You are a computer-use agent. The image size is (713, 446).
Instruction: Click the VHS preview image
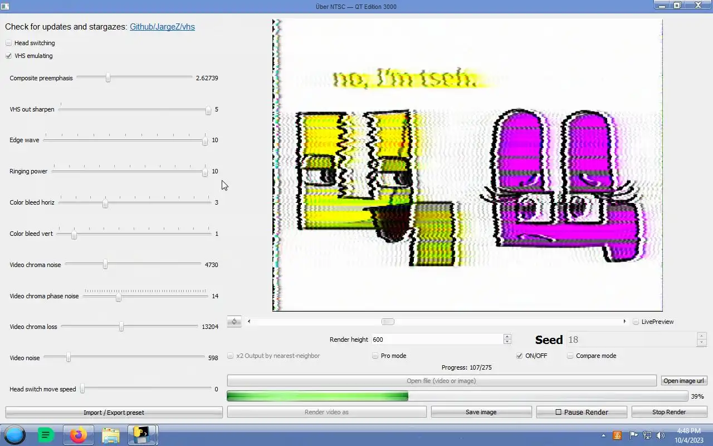pyautogui.click(x=467, y=165)
